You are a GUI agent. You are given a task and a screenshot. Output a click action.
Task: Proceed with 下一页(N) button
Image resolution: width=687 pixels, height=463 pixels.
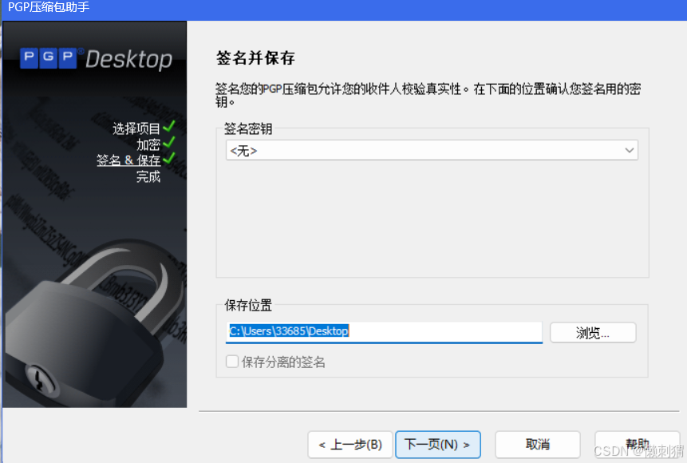tap(438, 445)
